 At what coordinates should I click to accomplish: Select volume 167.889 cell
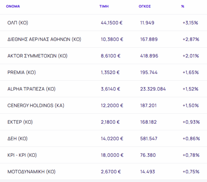coord(149,39)
